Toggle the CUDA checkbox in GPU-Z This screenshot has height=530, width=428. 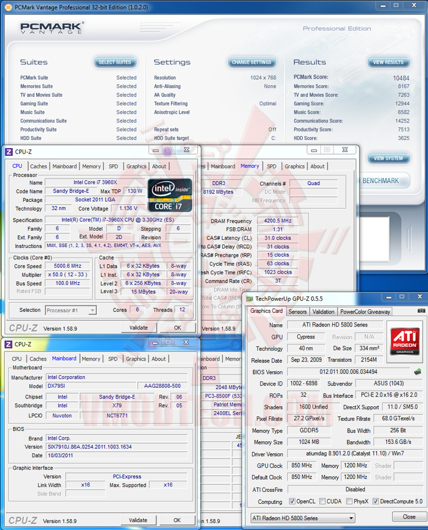322,501
